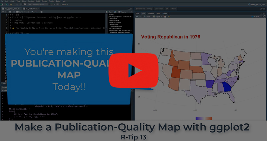Image resolution: width=267 pixels, height=141 pixels.
Task: Open the Code menu
Action: pos(12,1)
